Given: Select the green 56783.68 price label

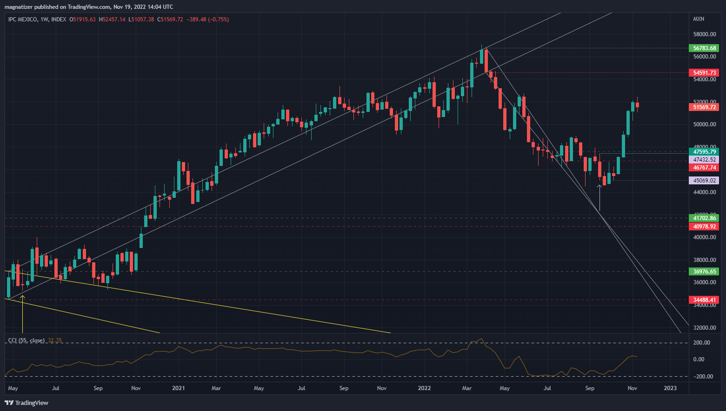Looking at the screenshot, I should (704, 48).
